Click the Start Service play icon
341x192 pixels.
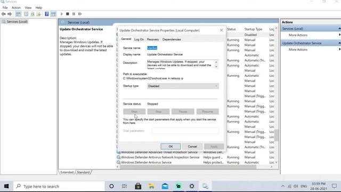(62, 14)
